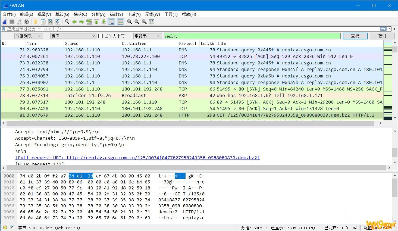Zoom out main window text
Image resolution: width=398 pixels, height=231 pixels.
137,22
